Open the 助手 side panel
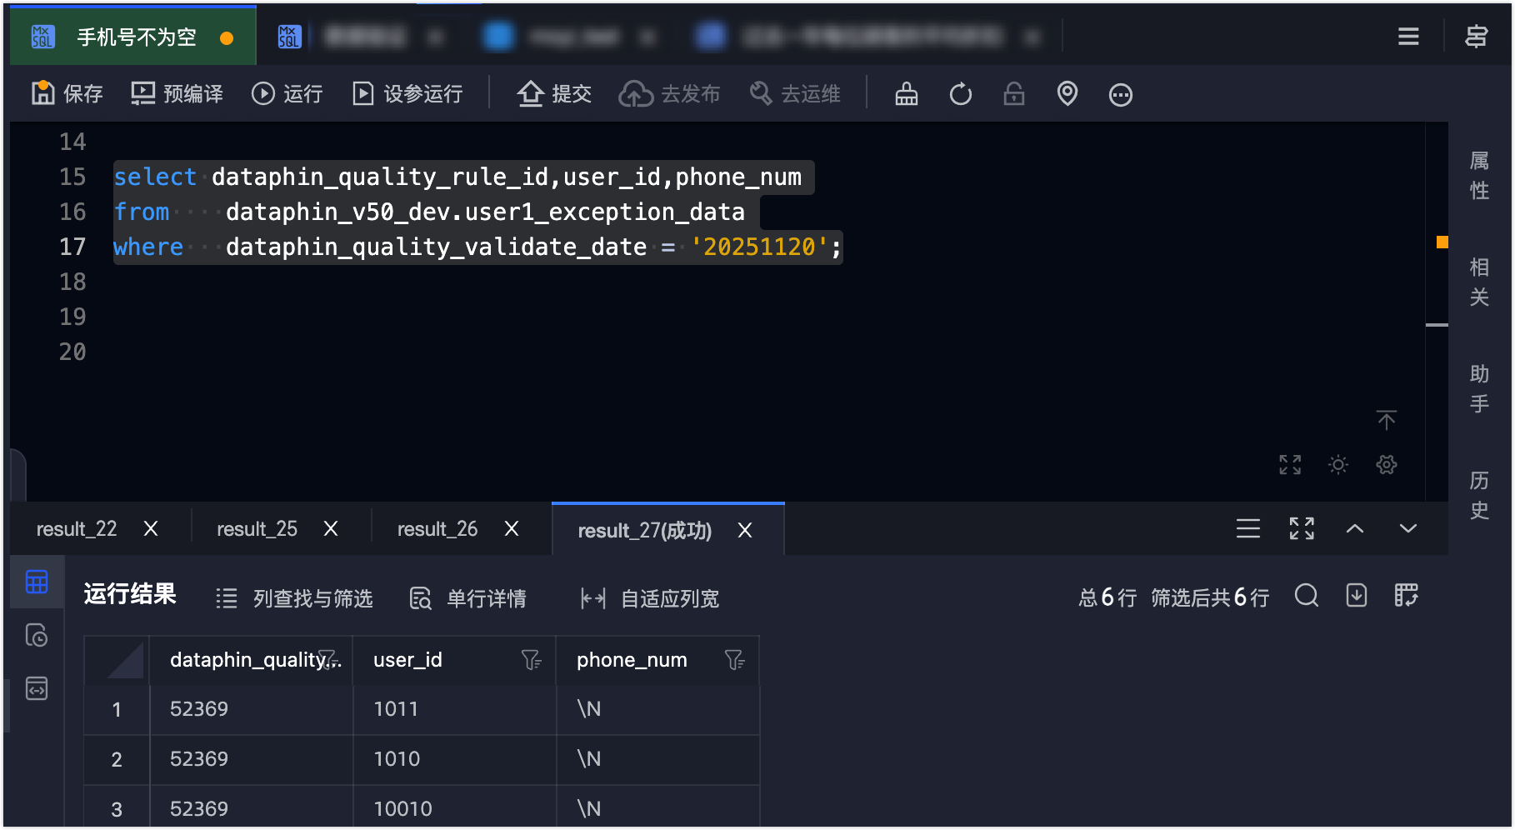 point(1479,388)
